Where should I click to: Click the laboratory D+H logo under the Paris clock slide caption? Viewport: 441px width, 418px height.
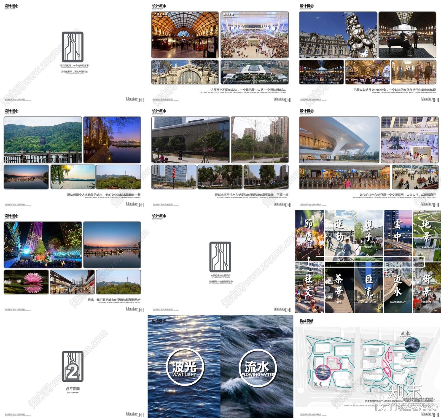click(430, 99)
